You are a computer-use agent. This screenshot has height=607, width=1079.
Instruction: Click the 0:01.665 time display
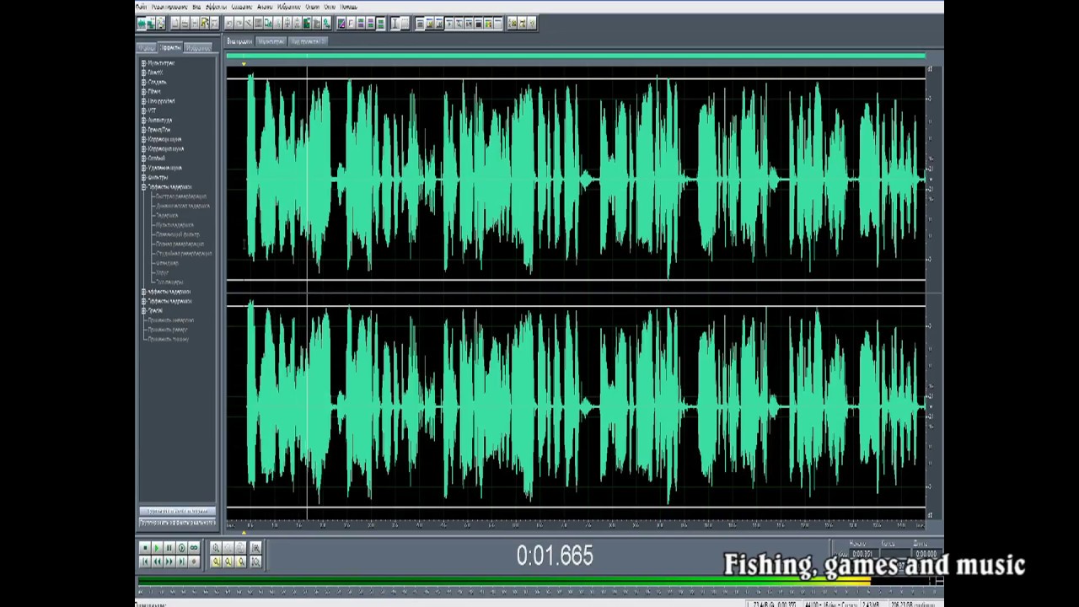(555, 556)
